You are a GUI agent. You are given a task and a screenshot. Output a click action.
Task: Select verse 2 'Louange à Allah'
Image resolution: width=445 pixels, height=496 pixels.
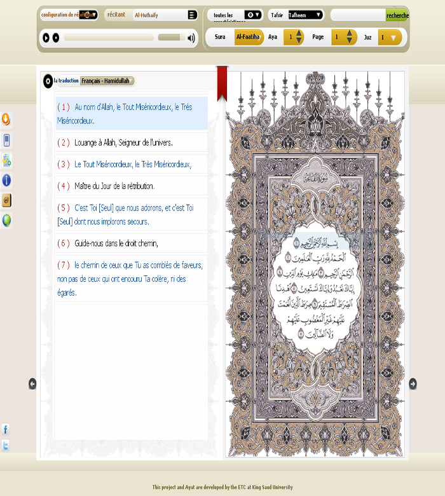[132, 142]
